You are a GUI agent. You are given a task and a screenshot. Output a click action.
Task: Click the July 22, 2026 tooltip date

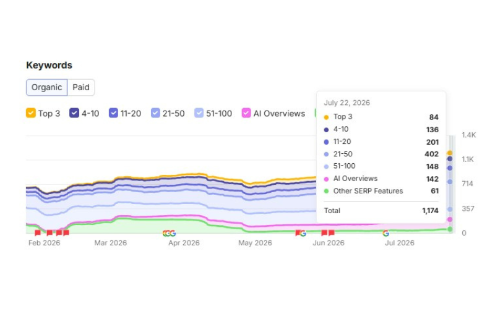click(346, 103)
